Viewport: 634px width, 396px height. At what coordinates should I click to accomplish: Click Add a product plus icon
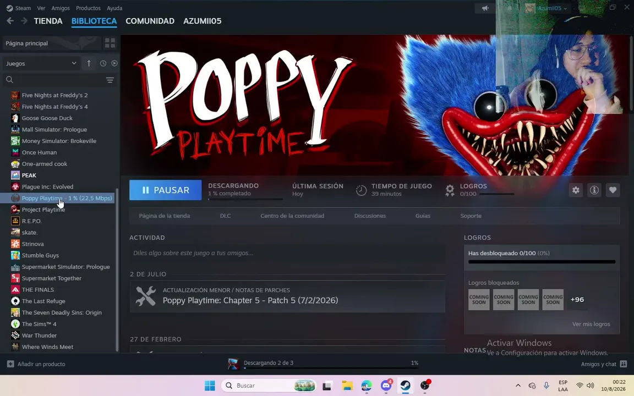coord(10,364)
